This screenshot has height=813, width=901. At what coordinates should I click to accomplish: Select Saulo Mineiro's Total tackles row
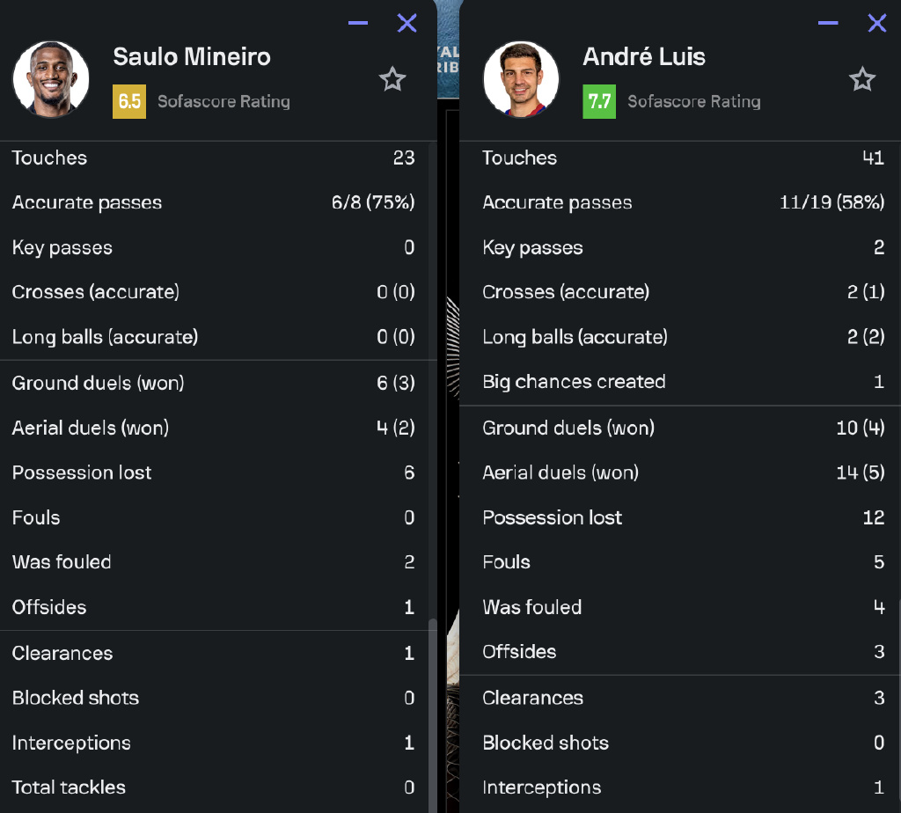point(214,787)
